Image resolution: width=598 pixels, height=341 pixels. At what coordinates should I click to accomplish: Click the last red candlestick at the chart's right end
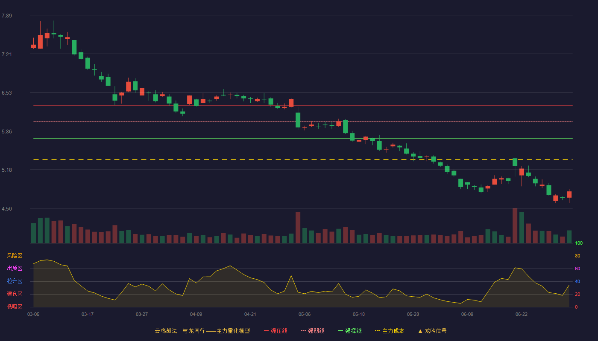coord(569,195)
